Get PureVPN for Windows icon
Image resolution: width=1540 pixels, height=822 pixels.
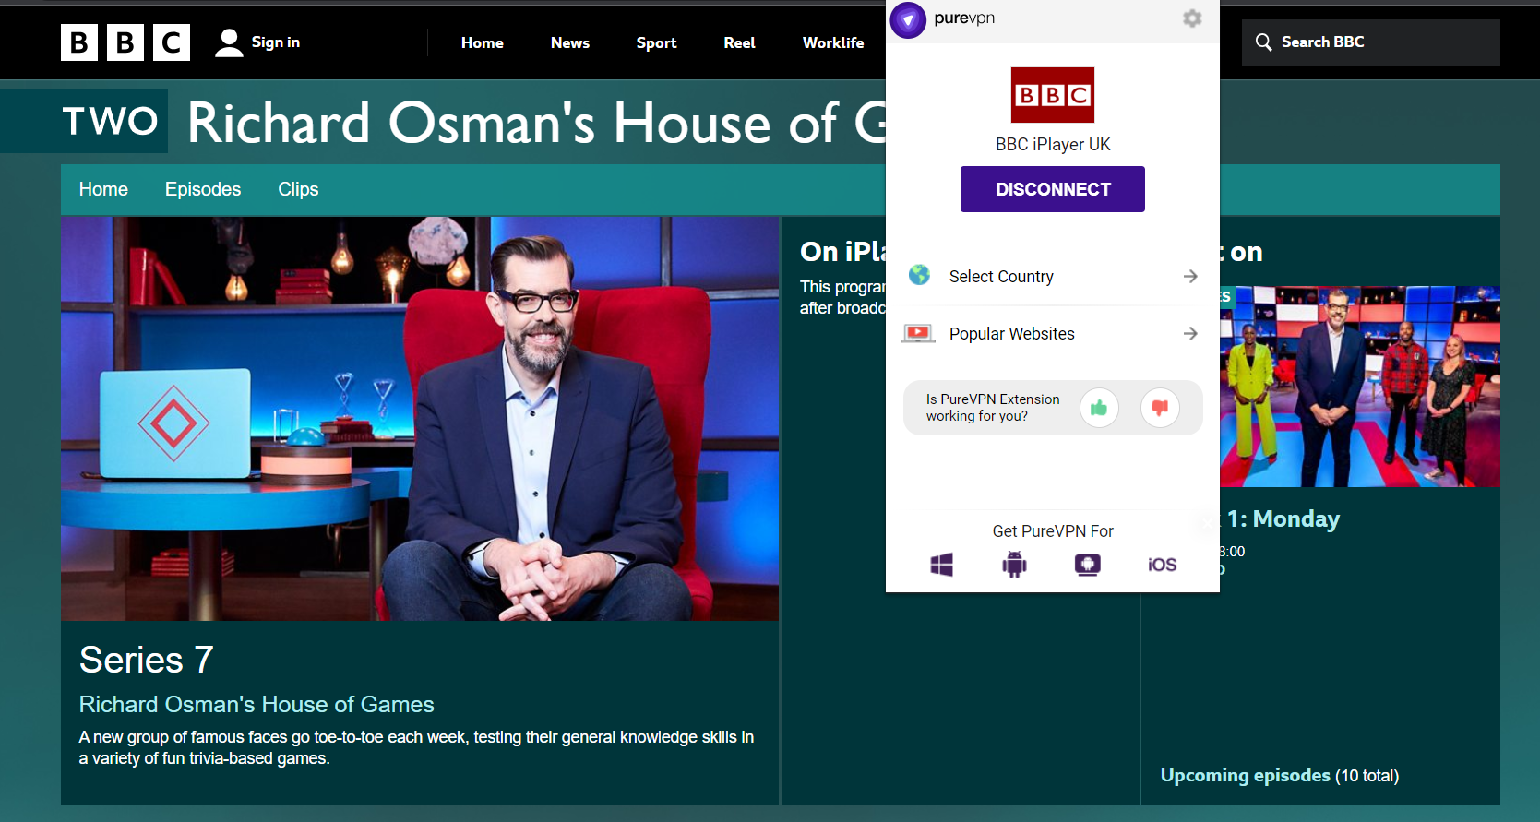[x=941, y=565]
